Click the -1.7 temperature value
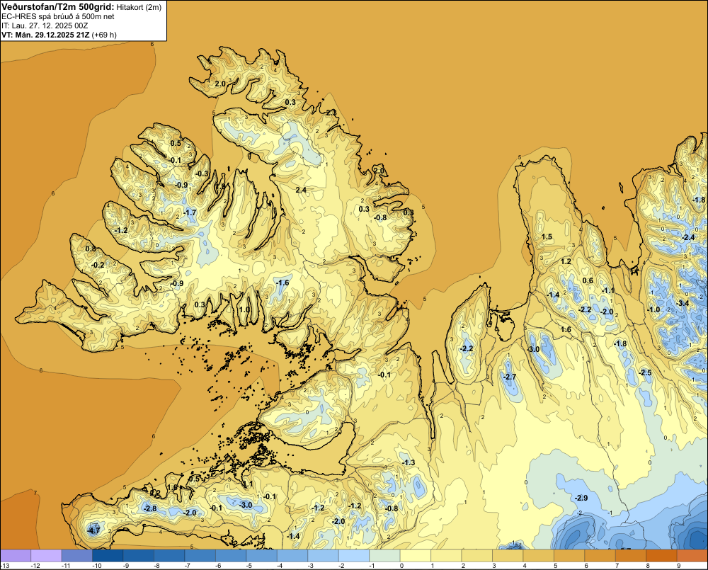Image resolution: width=708 pixels, height=570 pixels. (190, 212)
